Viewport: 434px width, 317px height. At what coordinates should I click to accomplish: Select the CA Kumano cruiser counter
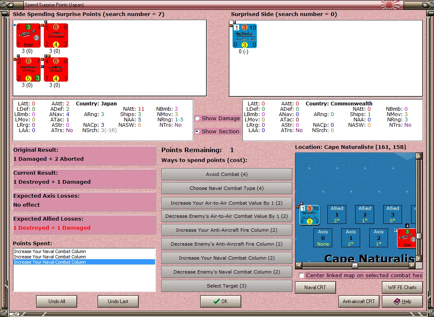56,35
